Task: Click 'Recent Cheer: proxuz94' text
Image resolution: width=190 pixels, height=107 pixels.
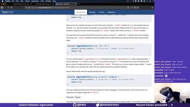Action: point(152,105)
